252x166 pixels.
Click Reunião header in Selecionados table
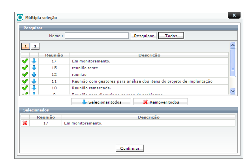tap(46, 117)
